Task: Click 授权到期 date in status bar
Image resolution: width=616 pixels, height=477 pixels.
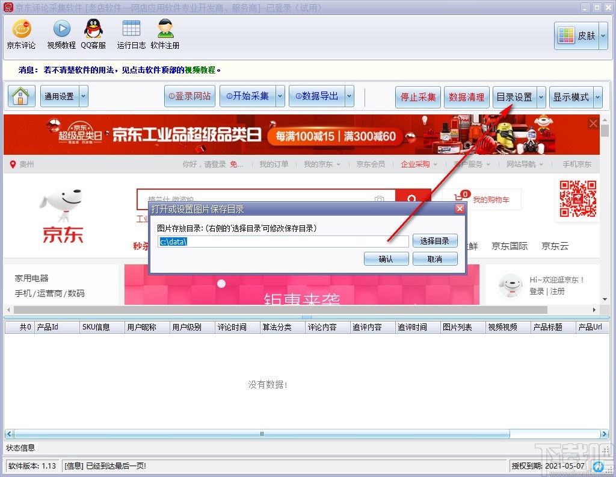Action: pyautogui.click(x=548, y=466)
